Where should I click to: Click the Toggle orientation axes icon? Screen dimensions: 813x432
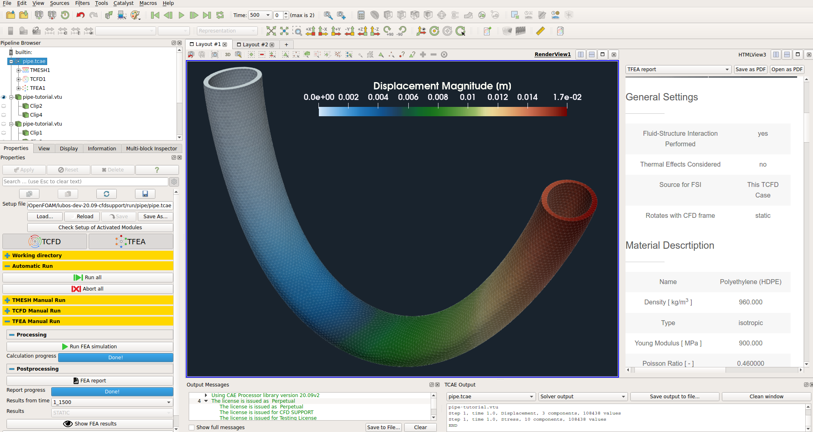click(421, 31)
